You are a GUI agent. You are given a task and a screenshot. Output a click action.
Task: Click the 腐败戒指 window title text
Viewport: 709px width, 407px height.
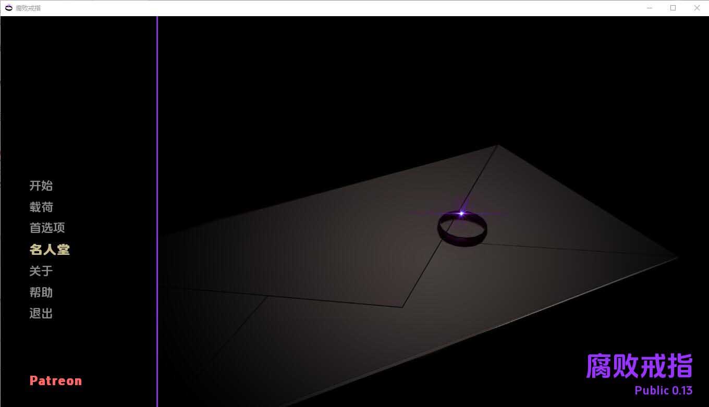[28, 8]
